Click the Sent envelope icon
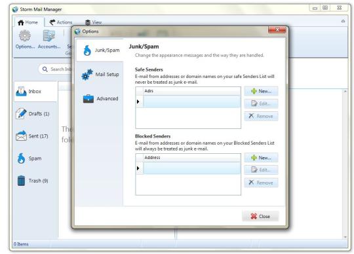Screen dimensions: 354x254 pos(21,136)
